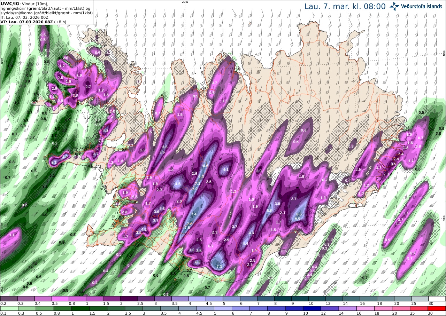This screenshot has width=446, height=316.
Task: Click the precipitation value 6.5 on the map
Action: click(x=299, y=214)
